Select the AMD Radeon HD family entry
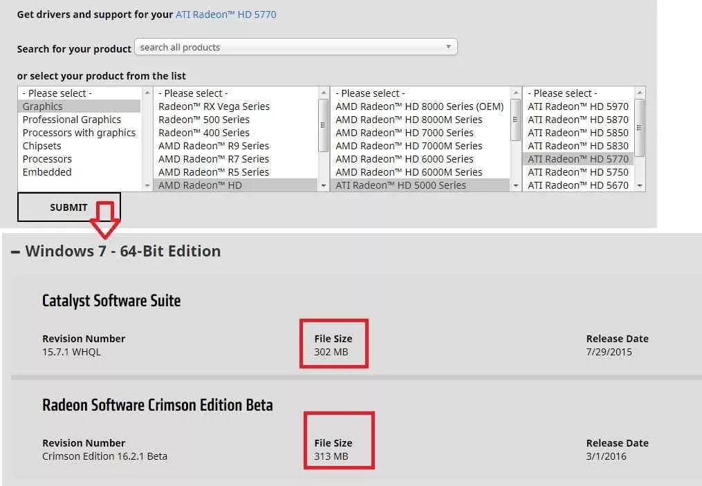This screenshot has height=486, width=702. pyautogui.click(x=235, y=185)
